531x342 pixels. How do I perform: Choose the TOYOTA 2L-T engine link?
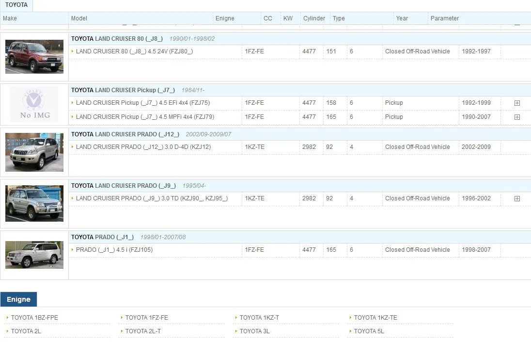click(x=143, y=331)
